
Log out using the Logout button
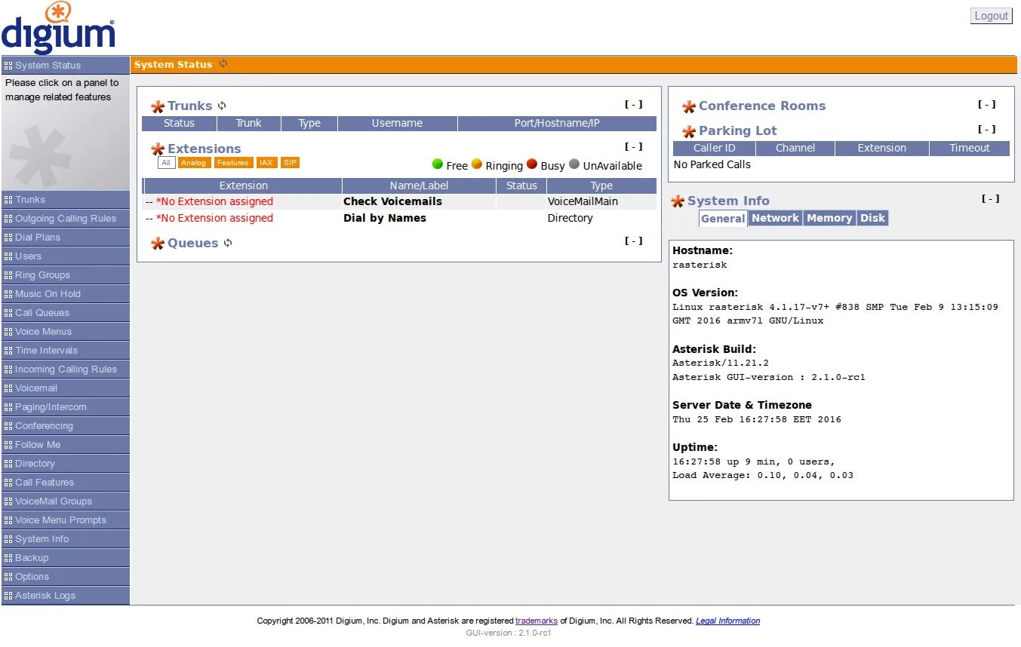[991, 16]
